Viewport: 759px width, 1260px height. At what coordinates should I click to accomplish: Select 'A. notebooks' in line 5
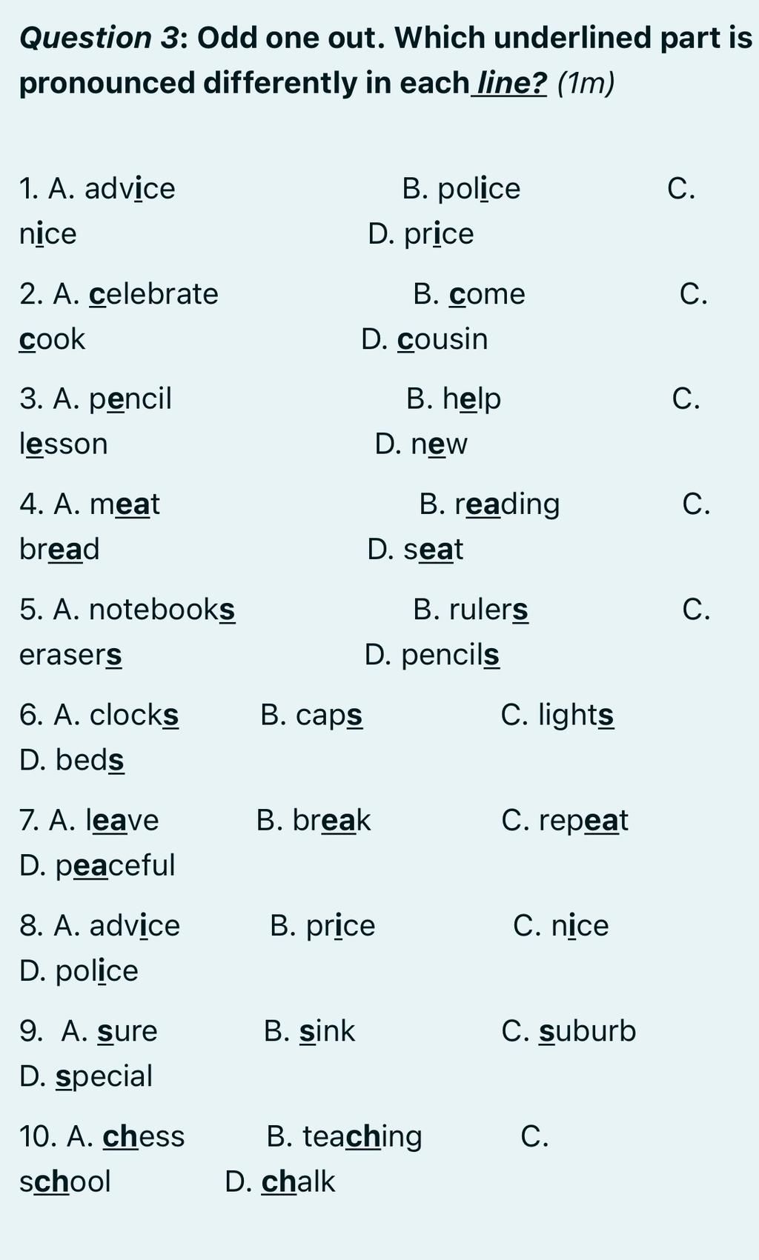[127, 610]
